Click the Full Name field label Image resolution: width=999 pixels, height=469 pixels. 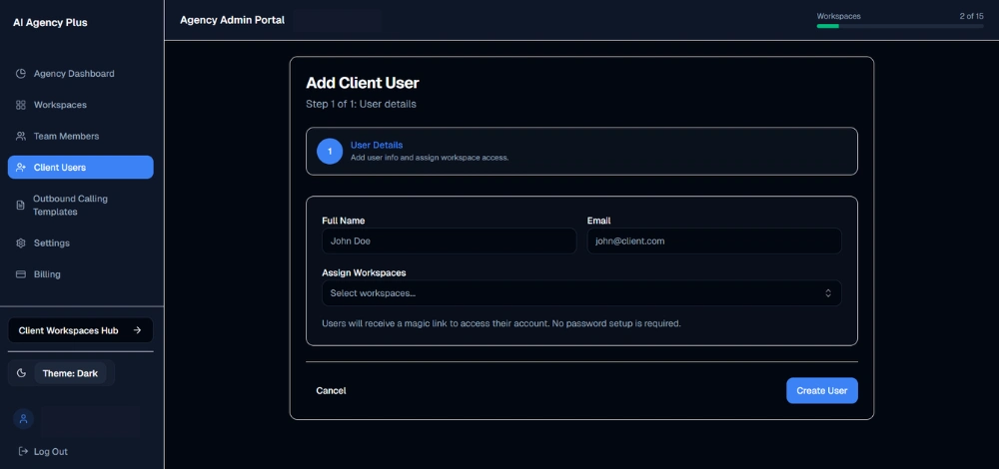click(344, 221)
